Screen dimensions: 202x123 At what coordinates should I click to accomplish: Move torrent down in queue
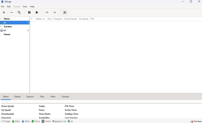(x=55, y=12)
